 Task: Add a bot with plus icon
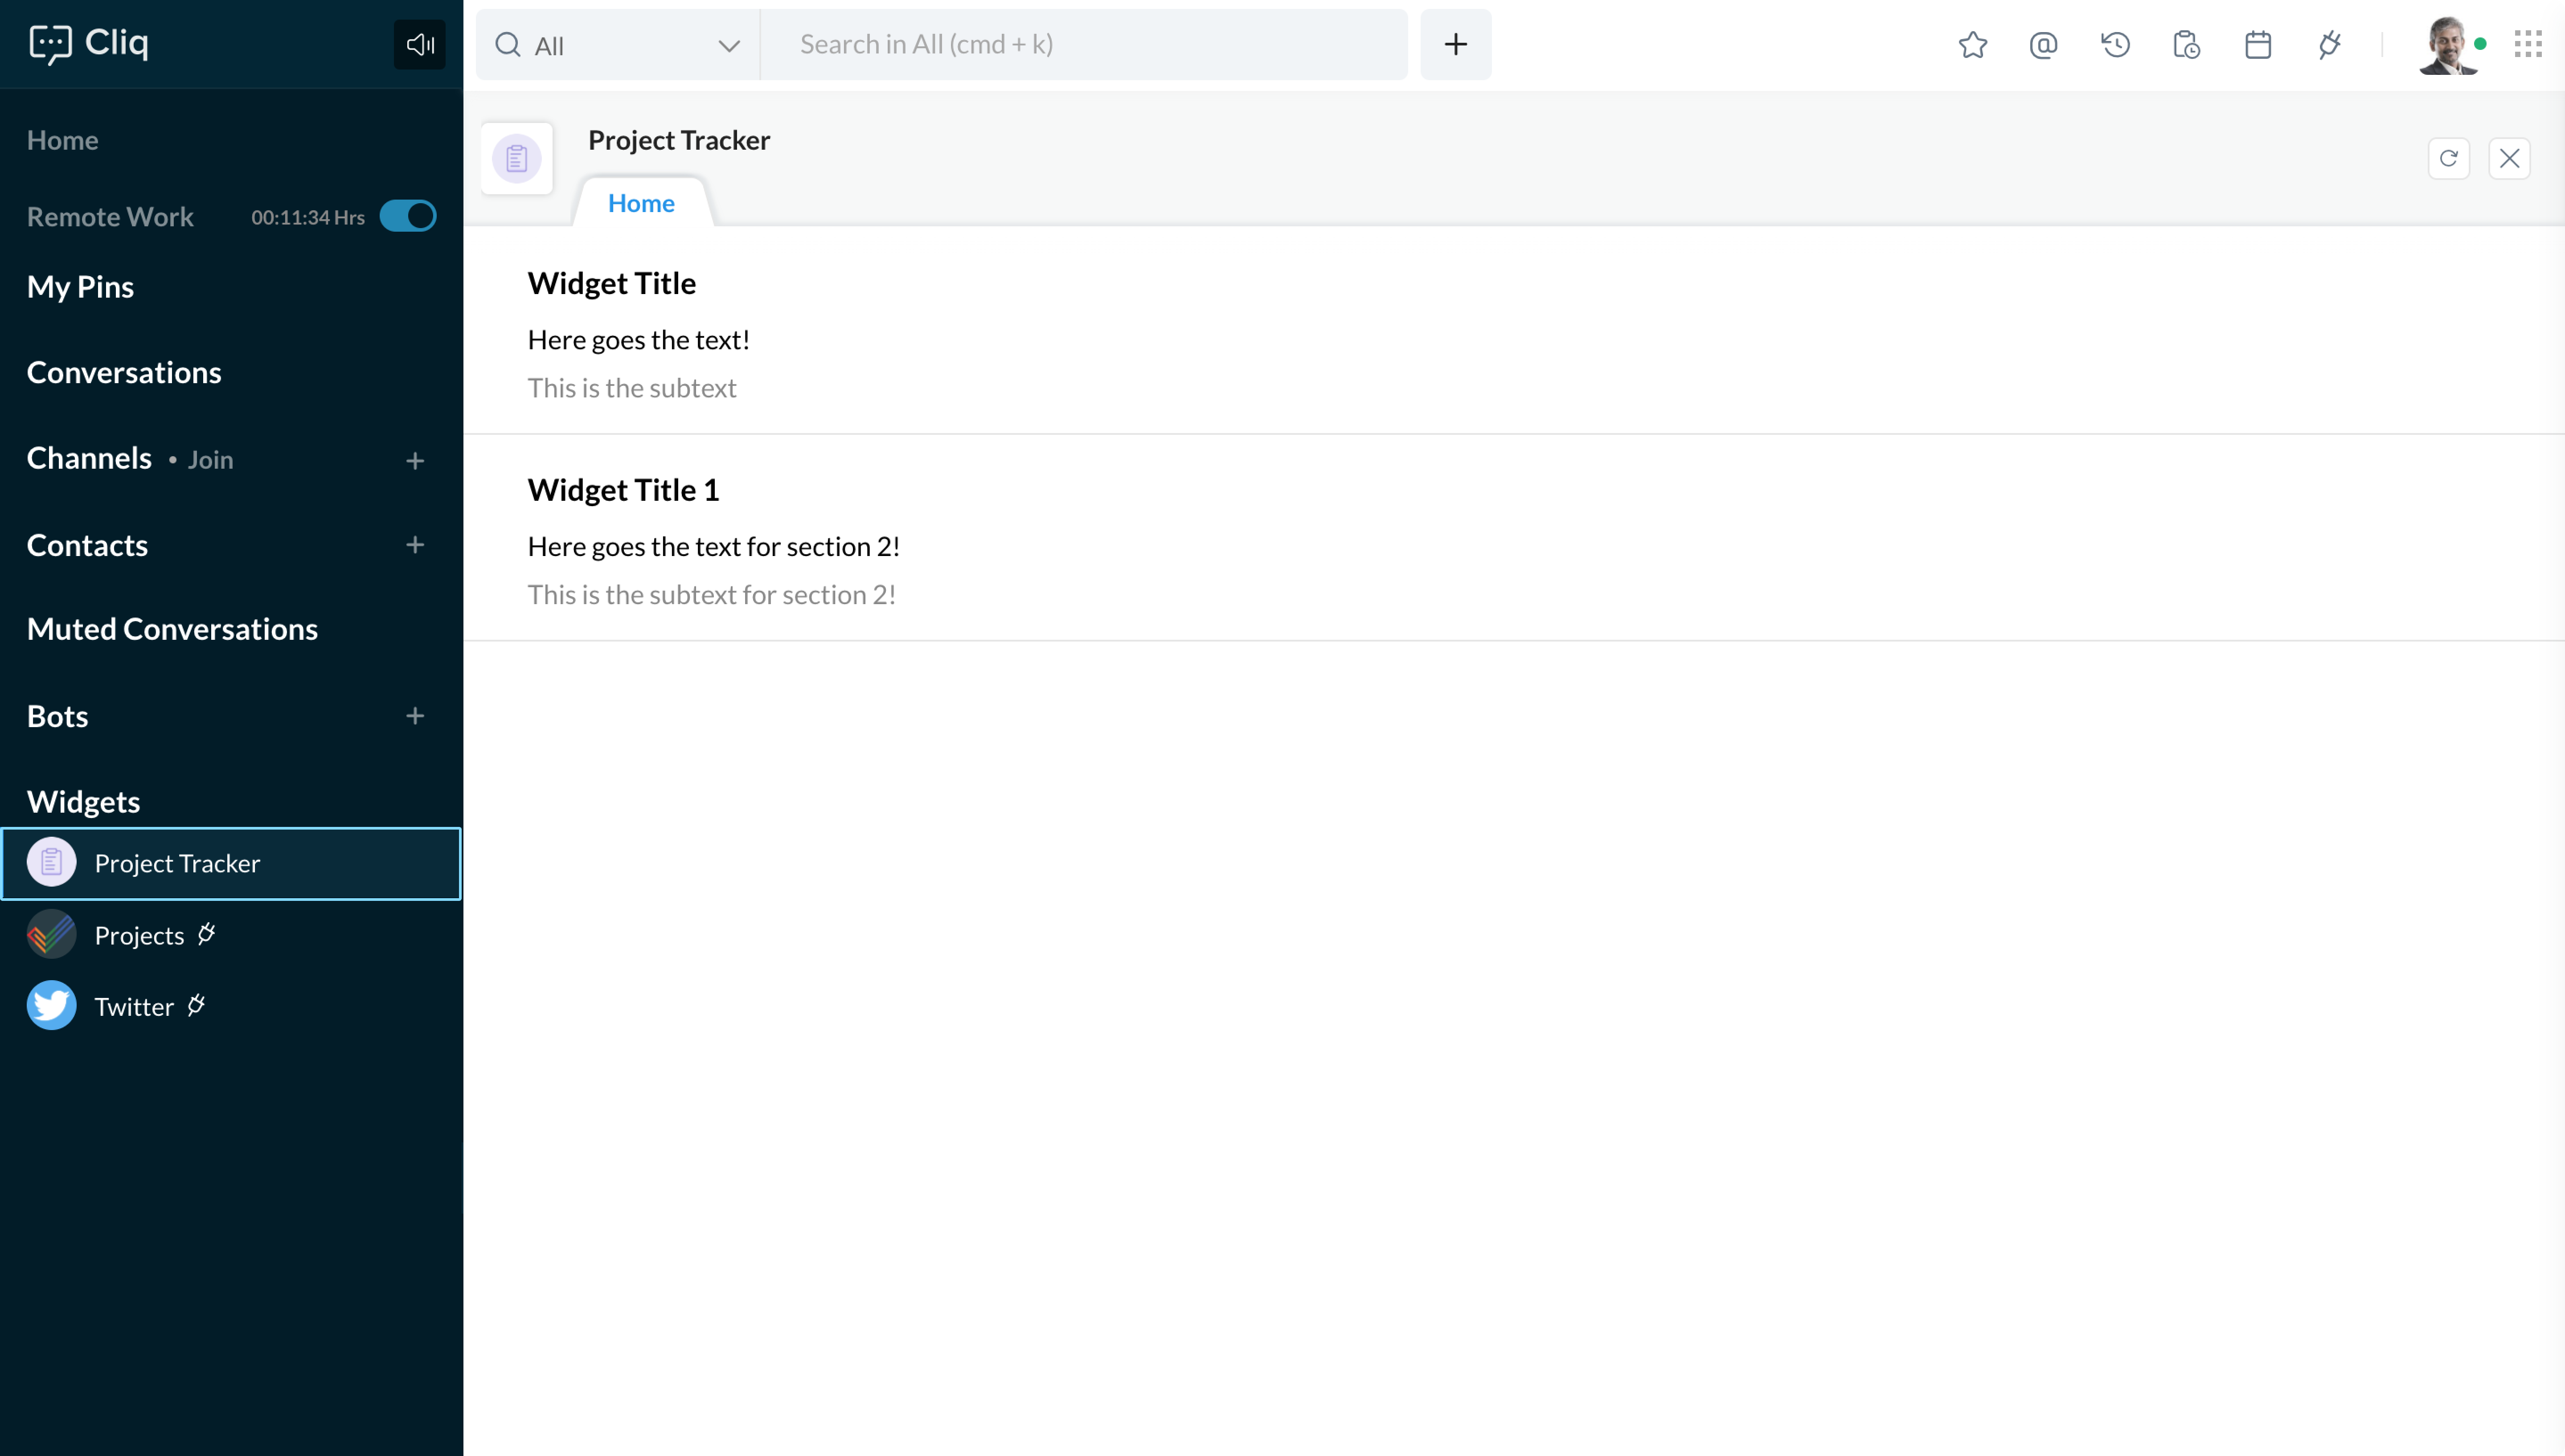[x=415, y=716]
